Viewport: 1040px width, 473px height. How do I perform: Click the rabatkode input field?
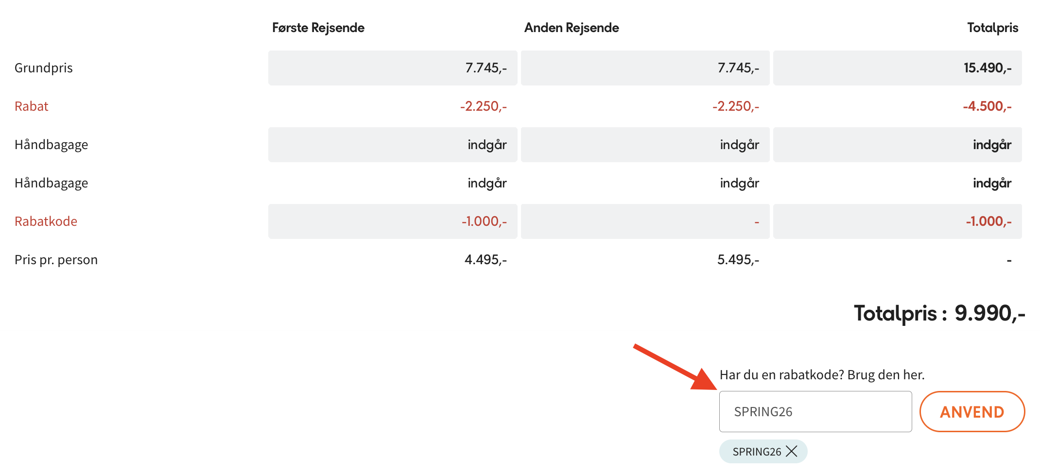pos(815,411)
